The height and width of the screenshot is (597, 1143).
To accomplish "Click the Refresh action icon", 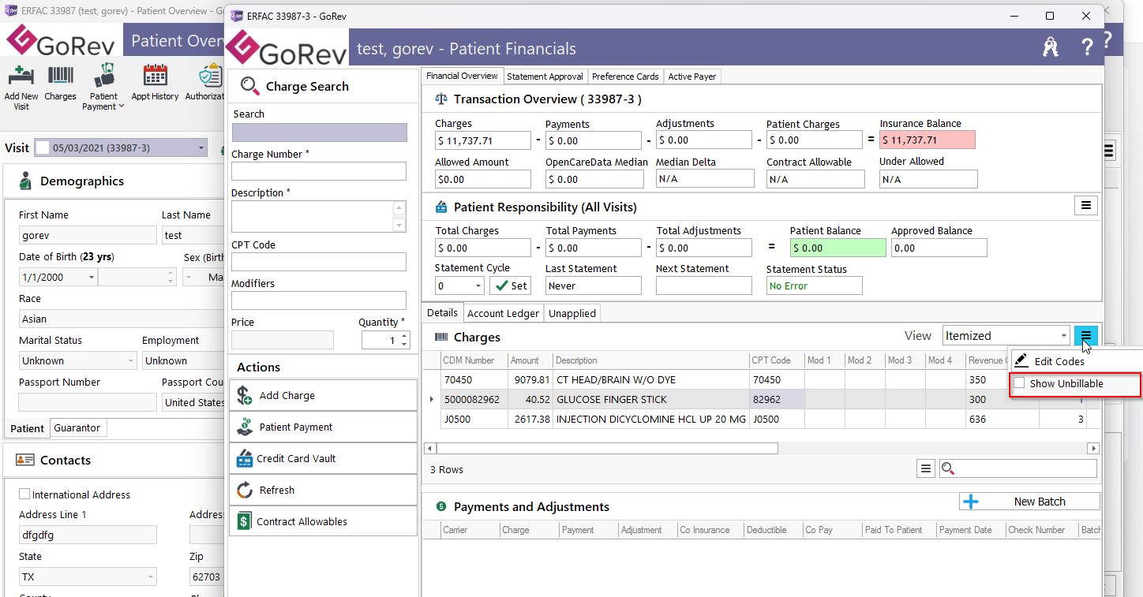I will click(245, 490).
